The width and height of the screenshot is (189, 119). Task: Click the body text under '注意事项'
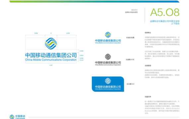pyautogui.click(x=162, y=74)
